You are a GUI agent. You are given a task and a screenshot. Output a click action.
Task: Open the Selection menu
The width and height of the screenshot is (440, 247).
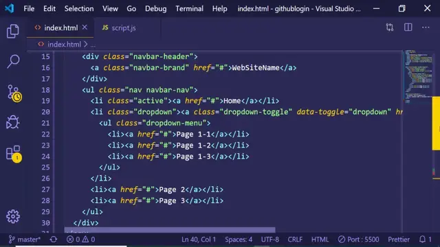click(79, 9)
